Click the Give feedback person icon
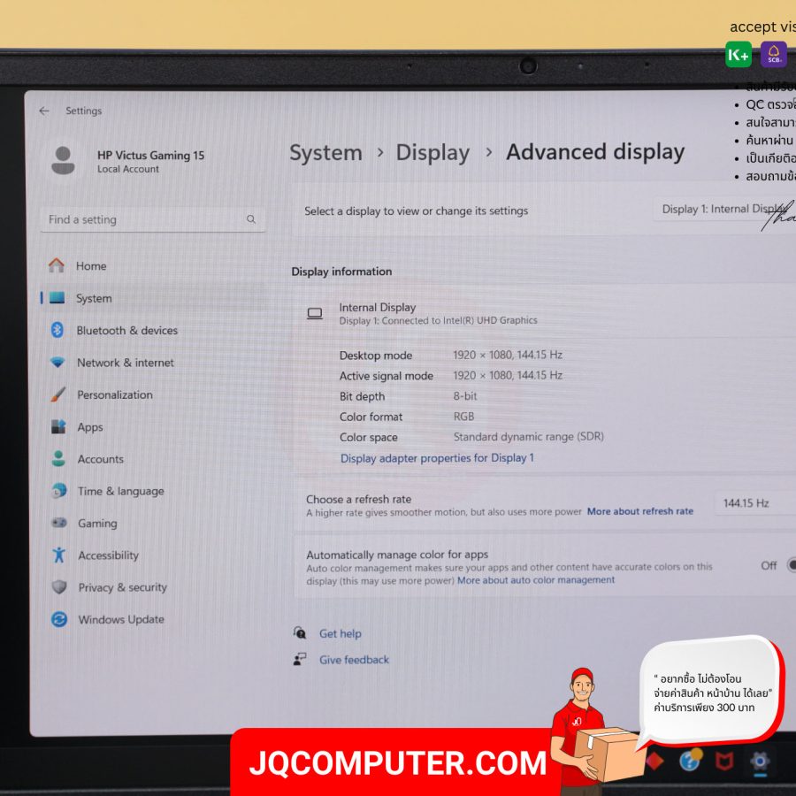Image resolution: width=796 pixels, height=796 pixels. 300,659
